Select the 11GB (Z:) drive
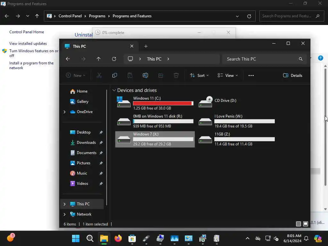This screenshot has width=328, height=246. [x=237, y=139]
